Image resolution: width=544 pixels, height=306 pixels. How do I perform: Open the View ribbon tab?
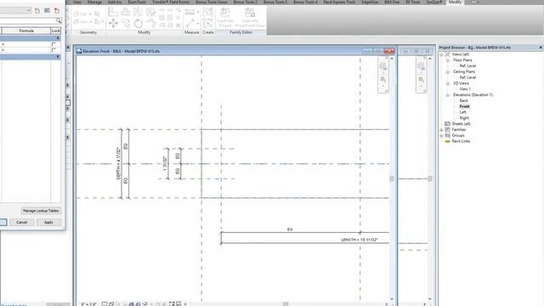77,2
